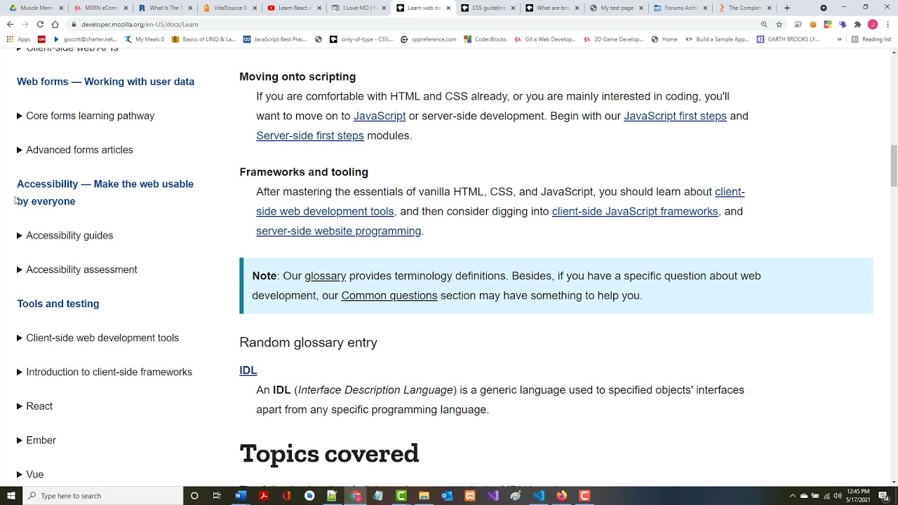Expand Accessibility guides section
Viewport: 898px width, 505px height.
tap(65, 235)
